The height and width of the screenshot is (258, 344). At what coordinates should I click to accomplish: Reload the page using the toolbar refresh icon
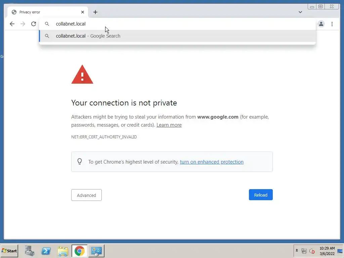point(34,24)
